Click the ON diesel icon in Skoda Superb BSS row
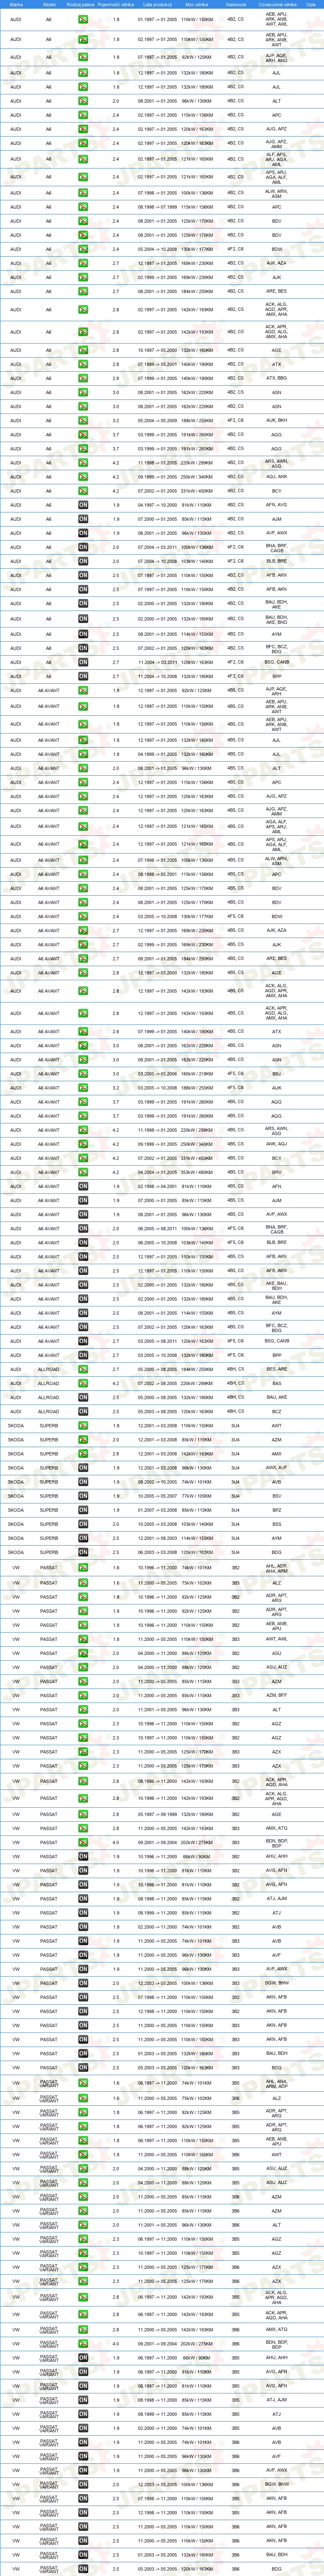 [83, 1524]
